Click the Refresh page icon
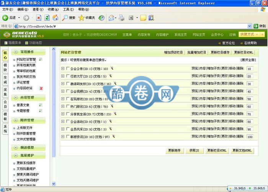Screen dimensions: 268x192 pyautogui.click(x=47, y=18)
